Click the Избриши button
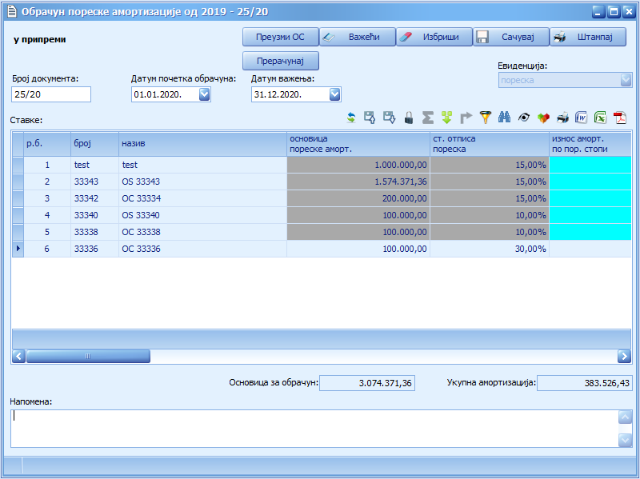 pyautogui.click(x=434, y=37)
